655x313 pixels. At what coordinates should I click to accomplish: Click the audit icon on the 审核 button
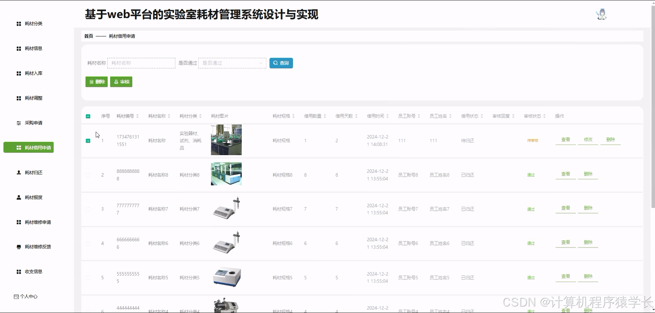click(117, 81)
